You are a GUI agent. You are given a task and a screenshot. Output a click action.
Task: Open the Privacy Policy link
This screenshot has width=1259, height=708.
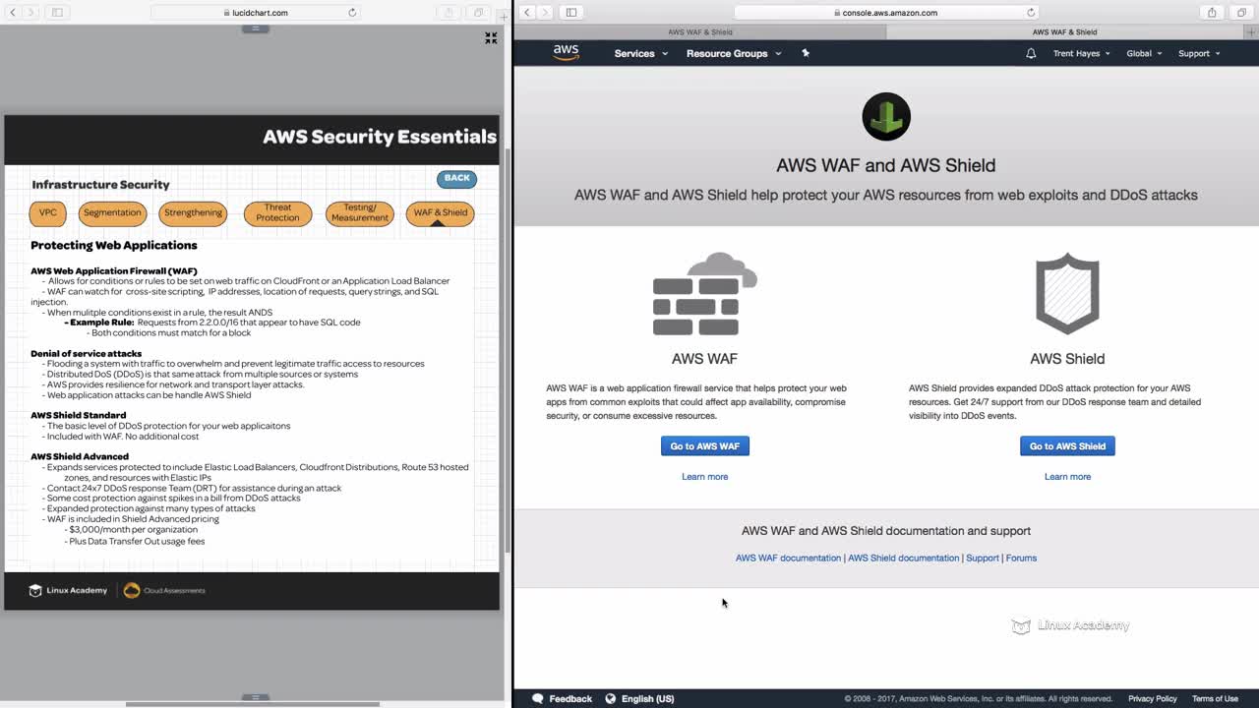[x=1153, y=699]
